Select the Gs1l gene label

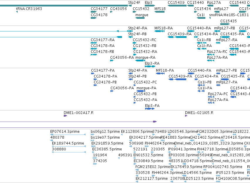(x=201, y=15)
